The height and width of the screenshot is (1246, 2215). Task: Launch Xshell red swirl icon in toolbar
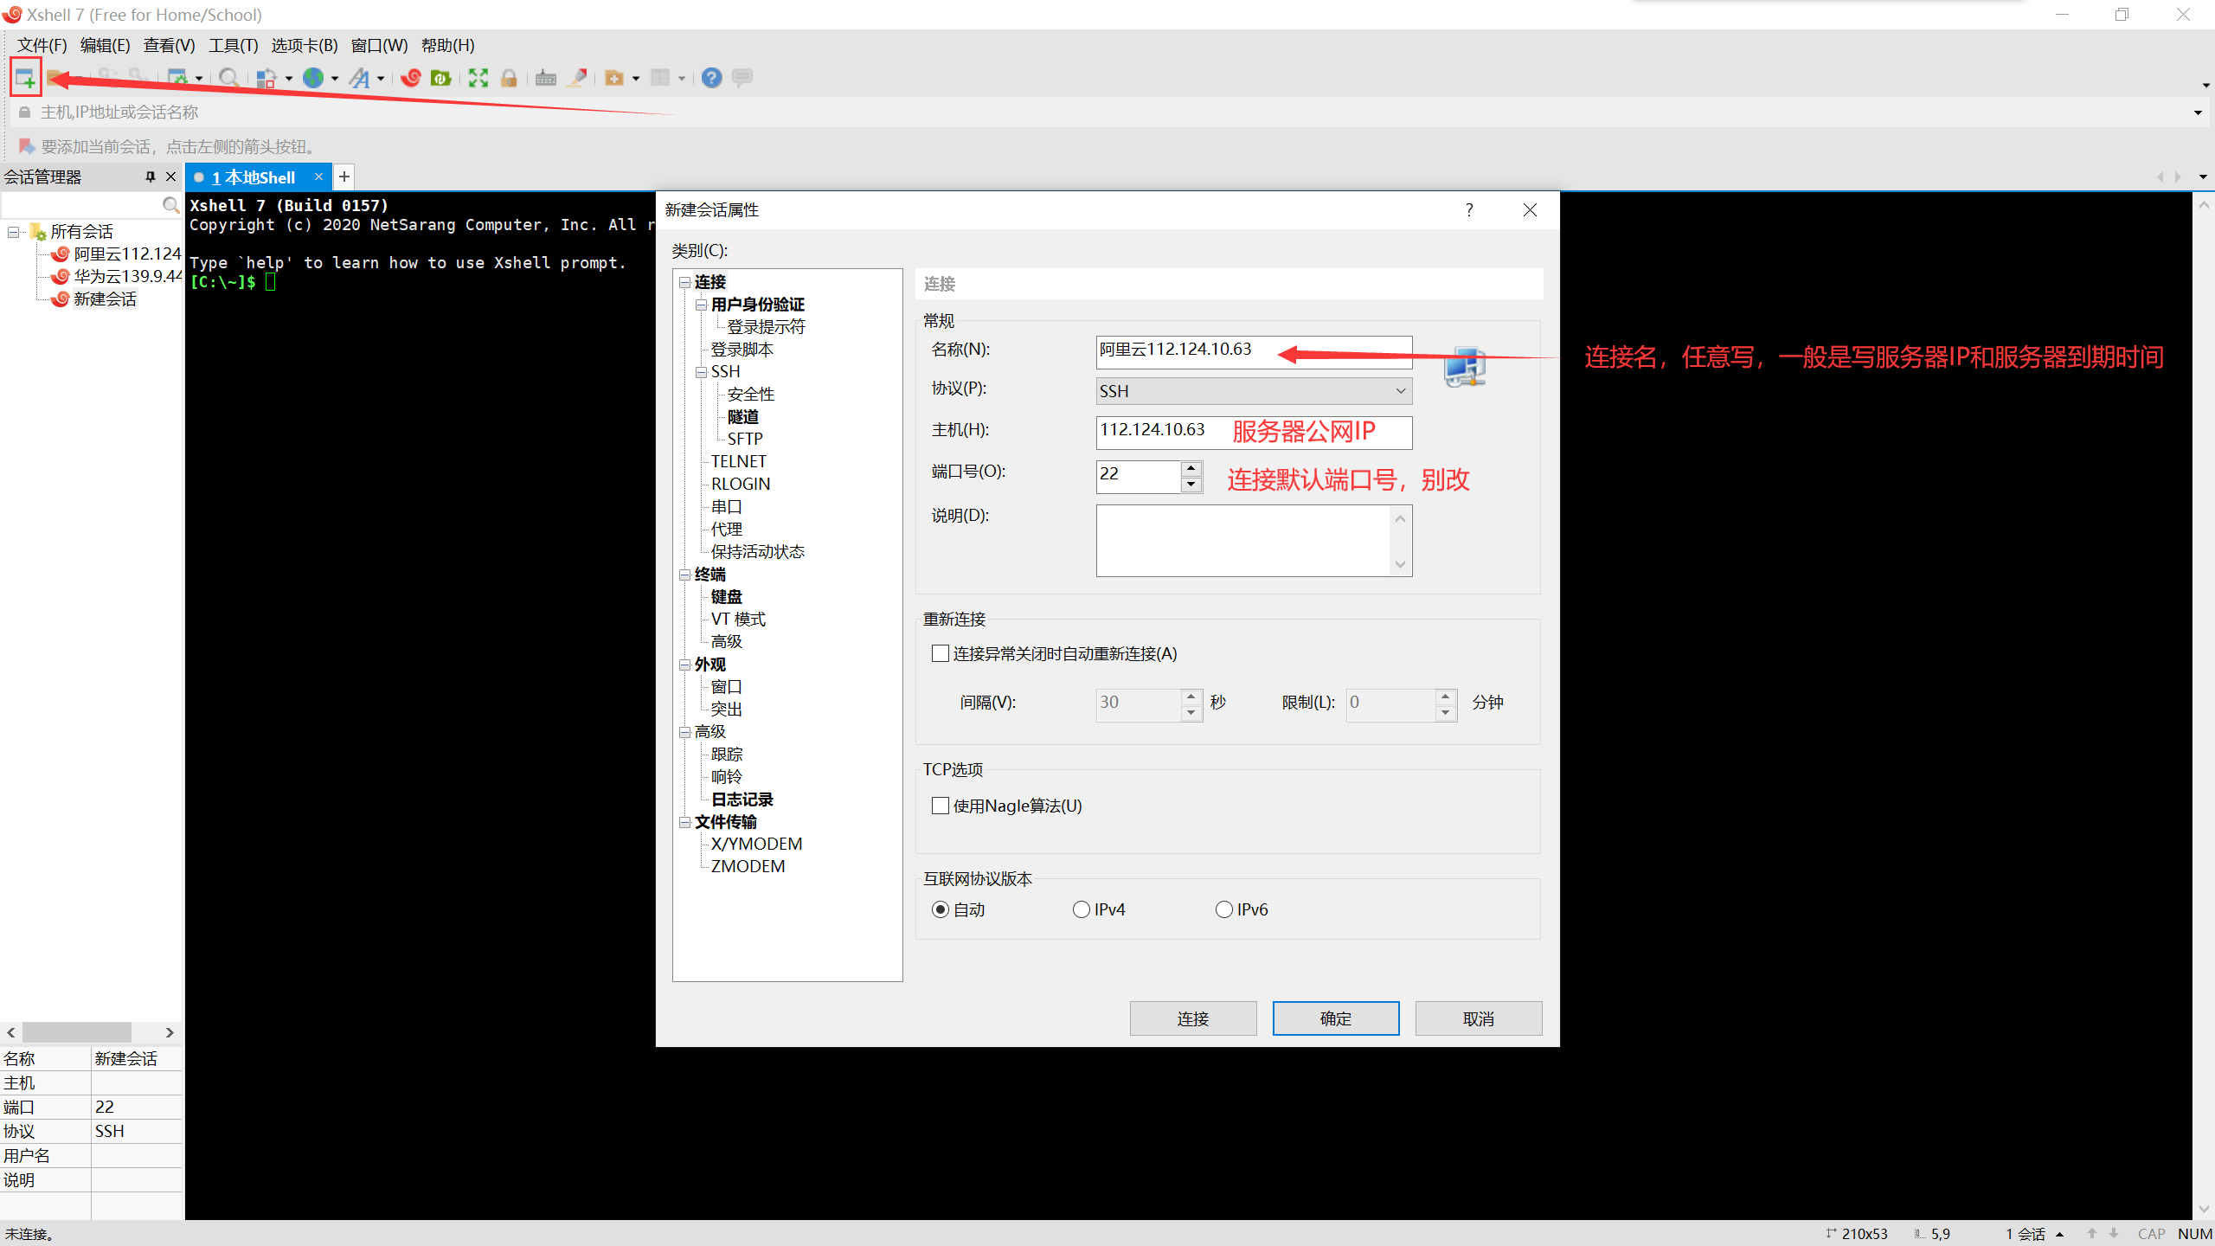411,78
